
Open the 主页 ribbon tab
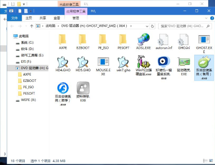[29, 18]
